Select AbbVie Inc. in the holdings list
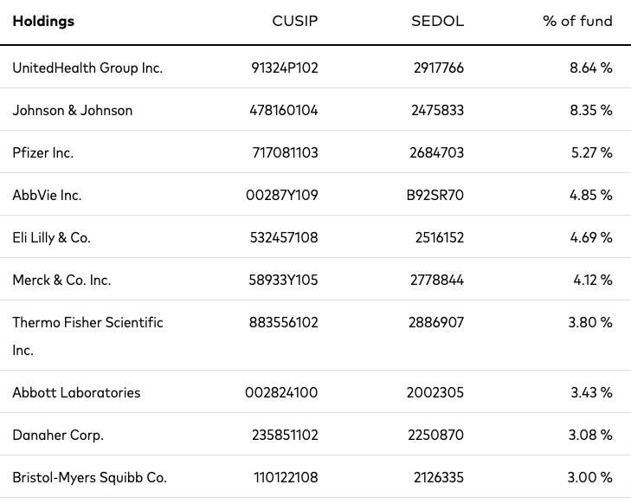This screenshot has width=631, height=504. [47, 195]
